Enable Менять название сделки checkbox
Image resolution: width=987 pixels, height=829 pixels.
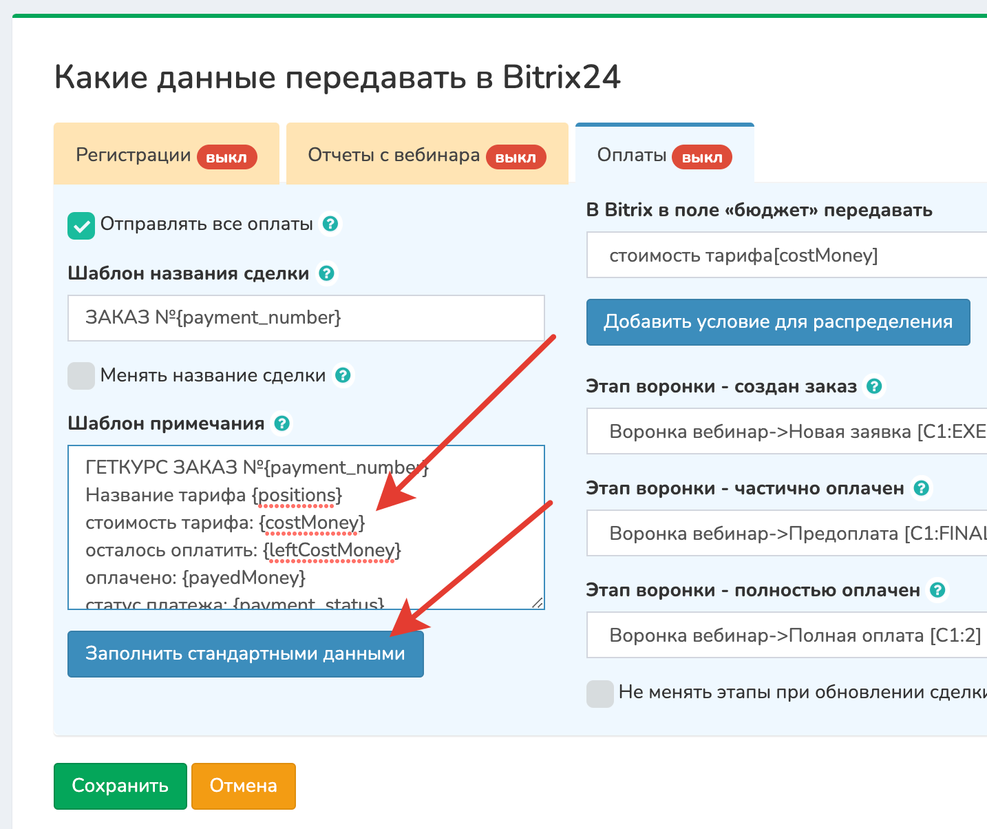coord(81,376)
